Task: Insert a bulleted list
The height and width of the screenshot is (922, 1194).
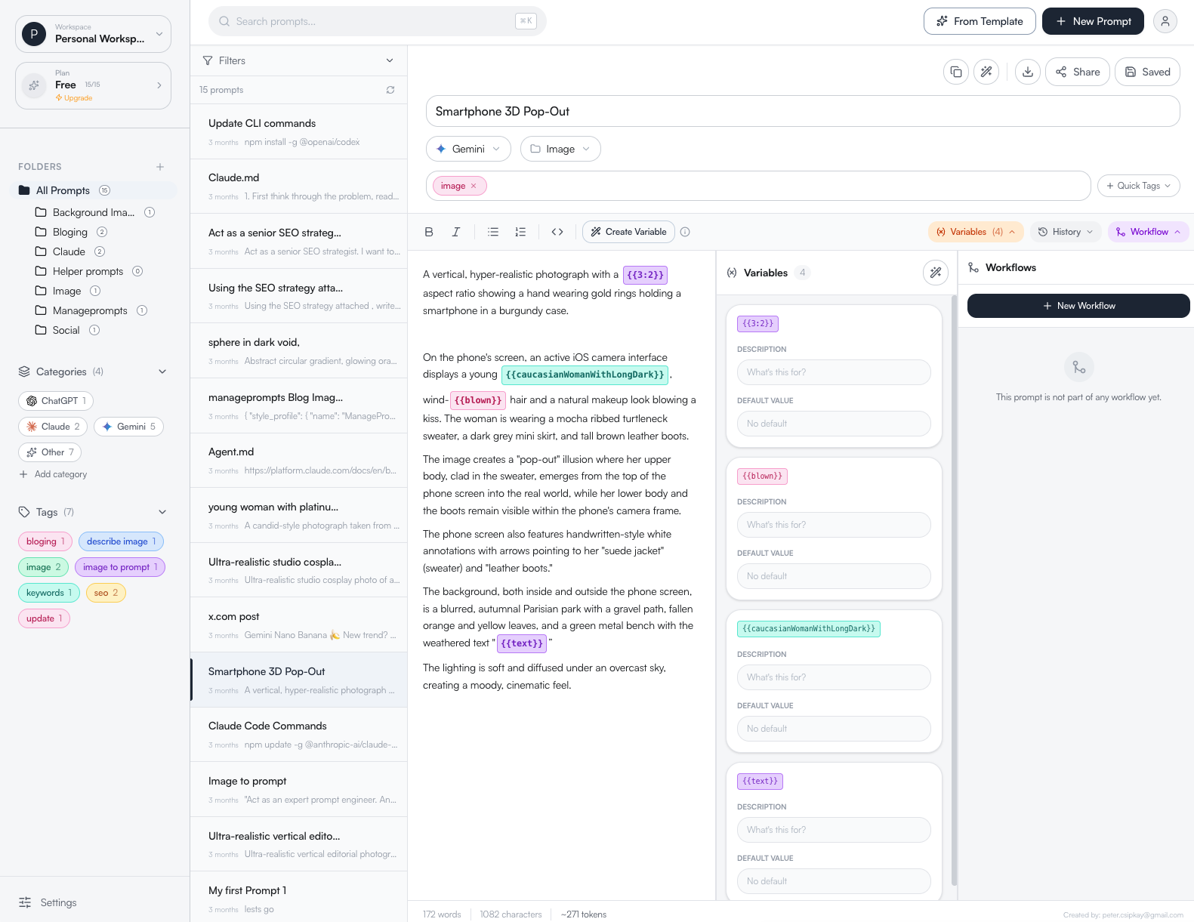Action: (x=493, y=232)
